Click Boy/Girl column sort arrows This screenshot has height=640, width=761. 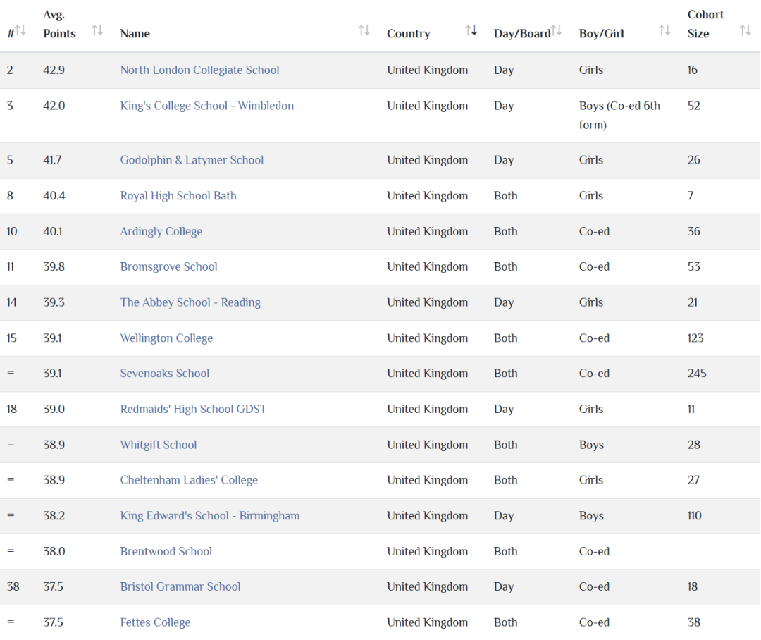click(664, 30)
